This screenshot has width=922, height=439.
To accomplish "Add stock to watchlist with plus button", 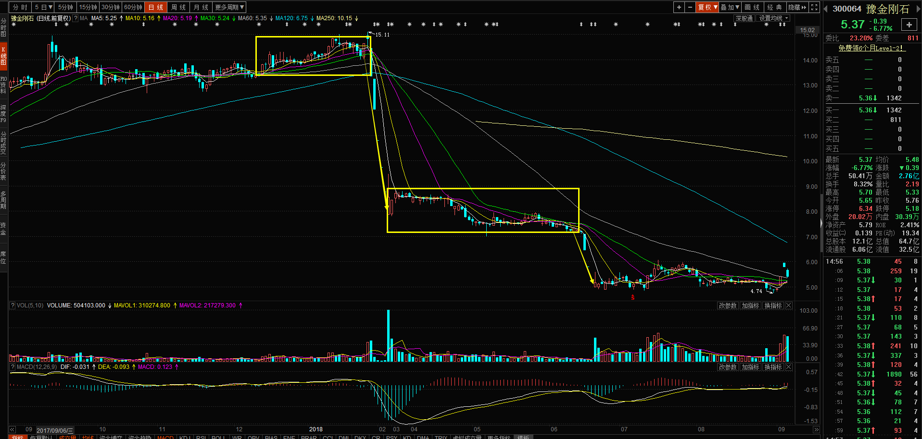I will (909, 25).
